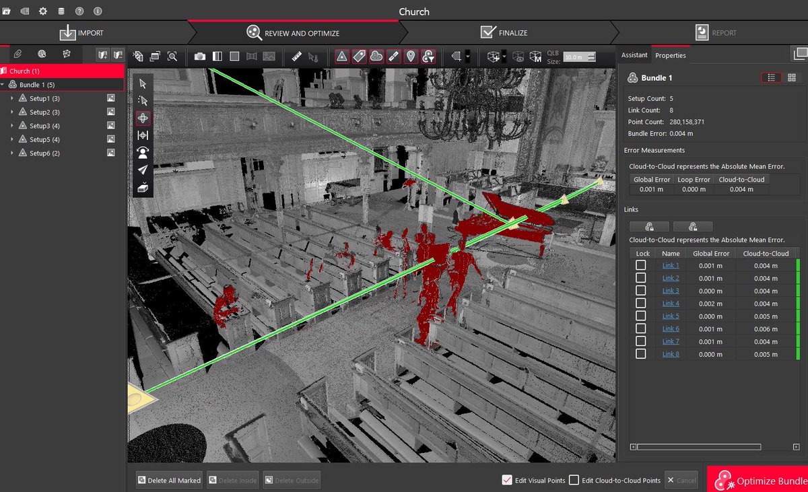Select the fly mode paper-plane tool
Image resolution: width=808 pixels, height=492 pixels.
[143, 170]
